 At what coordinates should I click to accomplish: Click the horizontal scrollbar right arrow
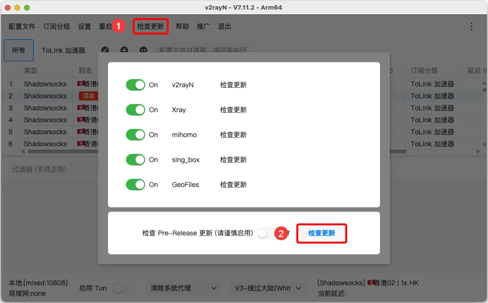click(478, 151)
